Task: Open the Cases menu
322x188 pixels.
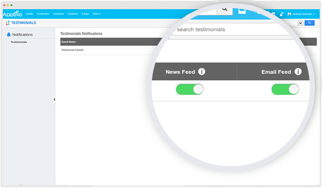Action: click(85, 14)
